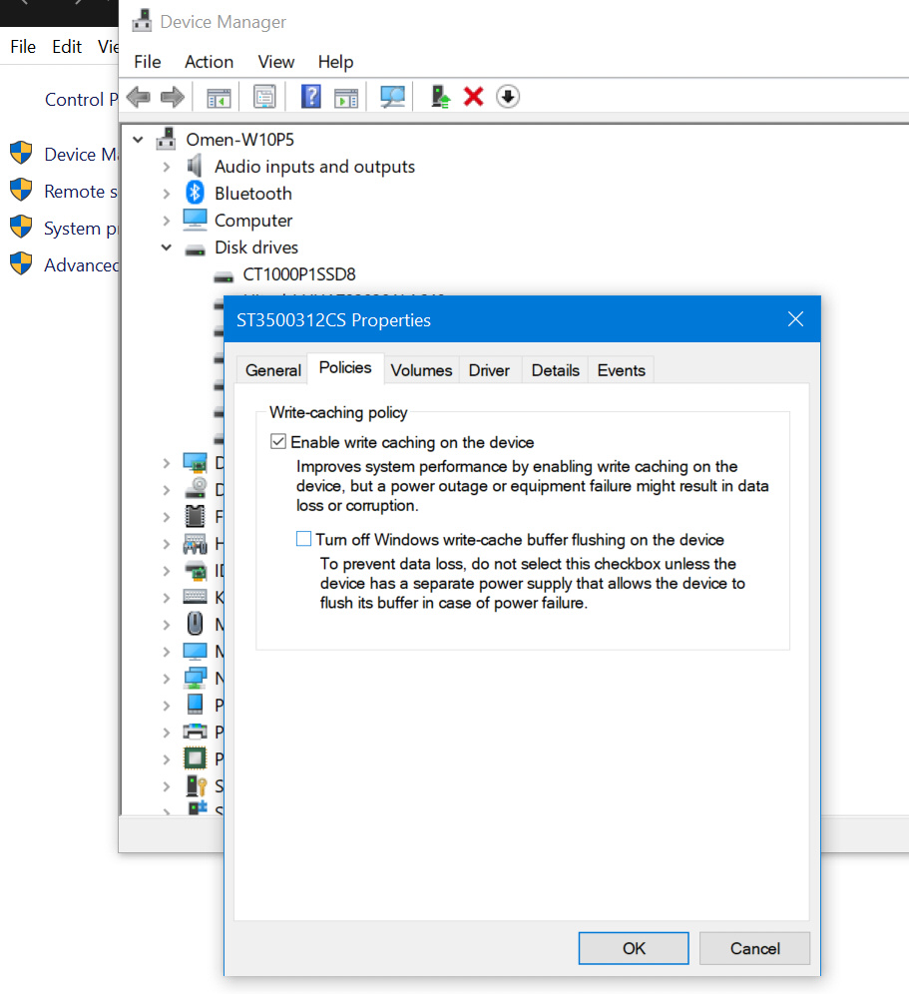Click the Back arrow in Device Manager toolbar
The height and width of the screenshot is (994, 909).
point(138,97)
